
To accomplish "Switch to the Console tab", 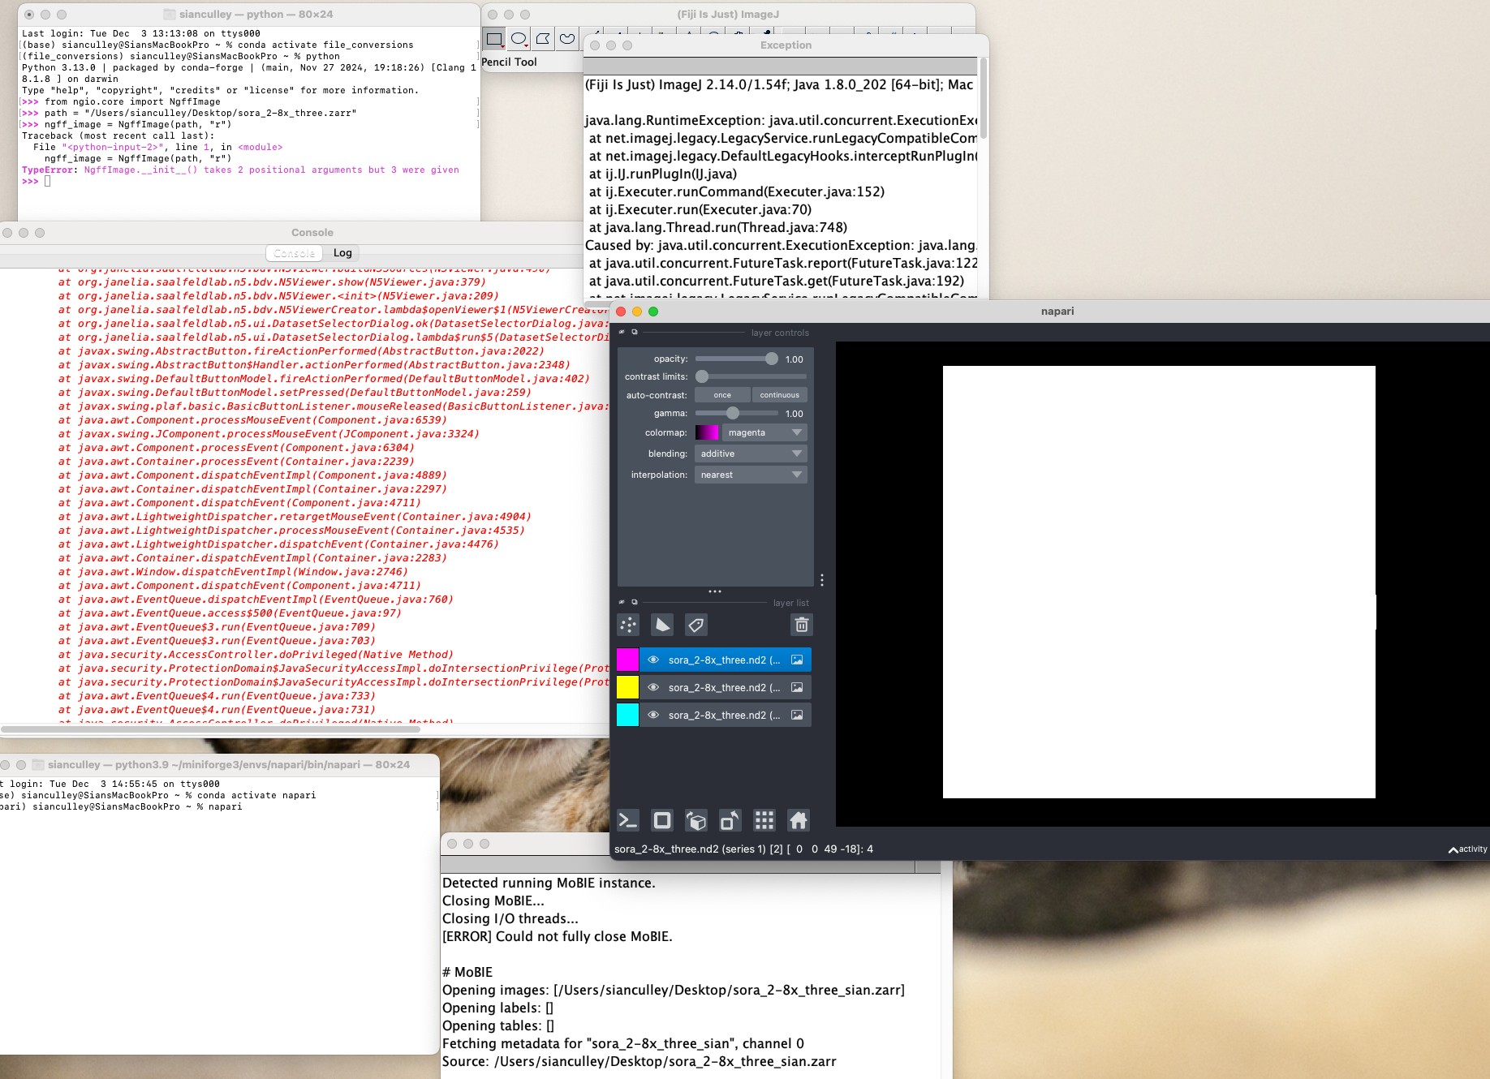I will [x=294, y=253].
